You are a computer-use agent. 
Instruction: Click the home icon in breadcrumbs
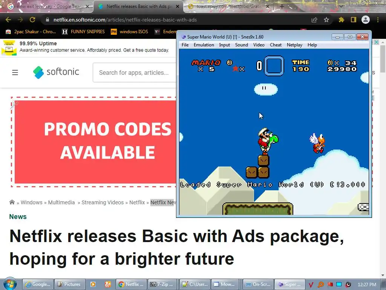tap(12, 202)
